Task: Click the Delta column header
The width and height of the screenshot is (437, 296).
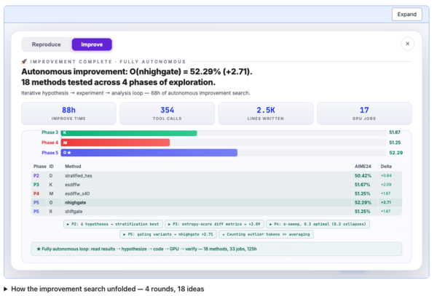Action: [386, 167]
